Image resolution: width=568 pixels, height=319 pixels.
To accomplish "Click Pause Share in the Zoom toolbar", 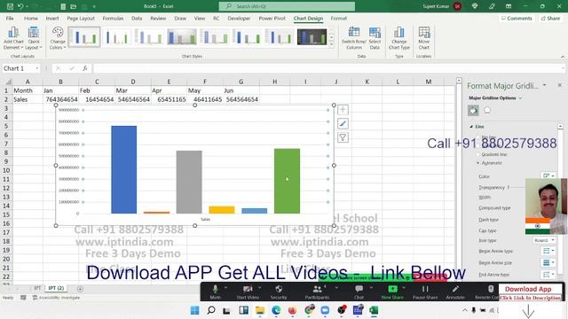I will (x=425, y=292).
